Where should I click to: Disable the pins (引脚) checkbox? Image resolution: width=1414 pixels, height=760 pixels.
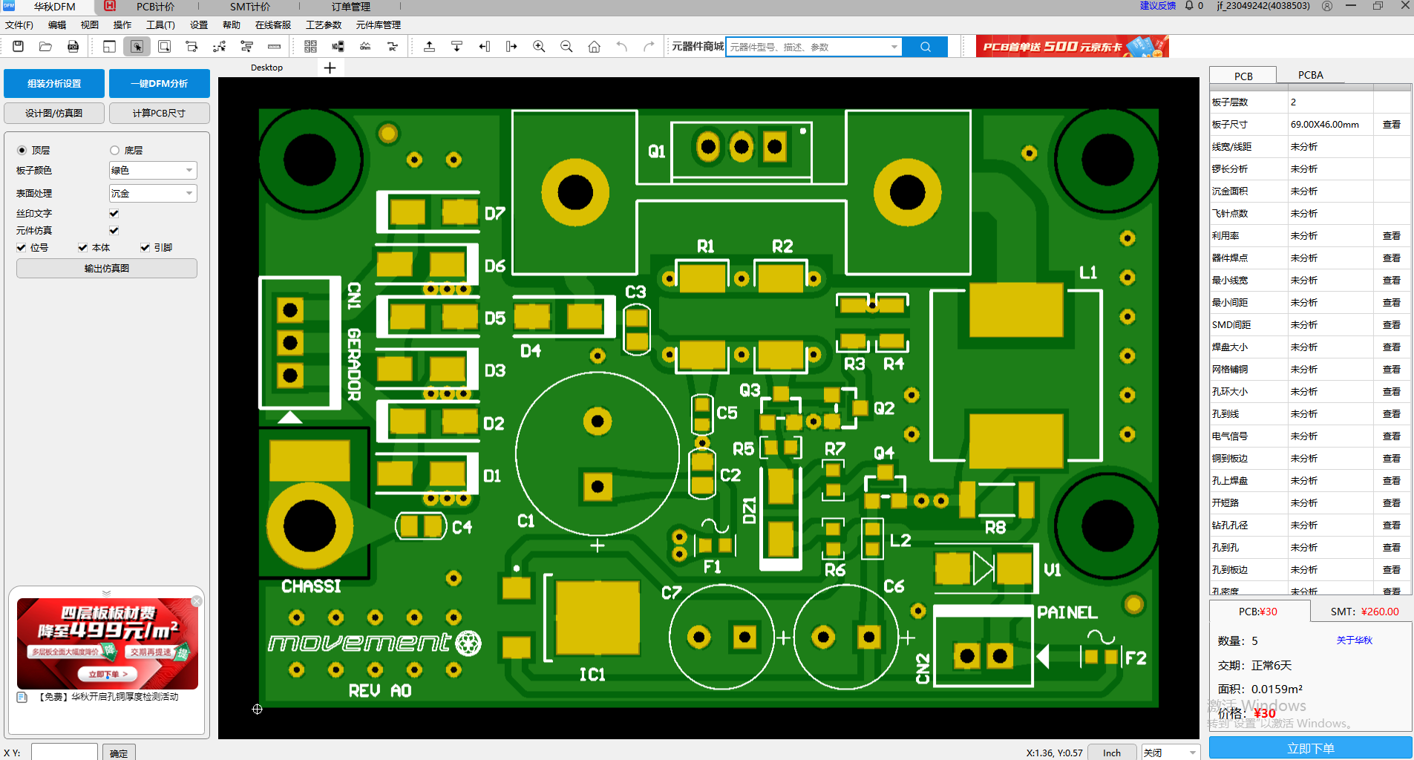(145, 248)
